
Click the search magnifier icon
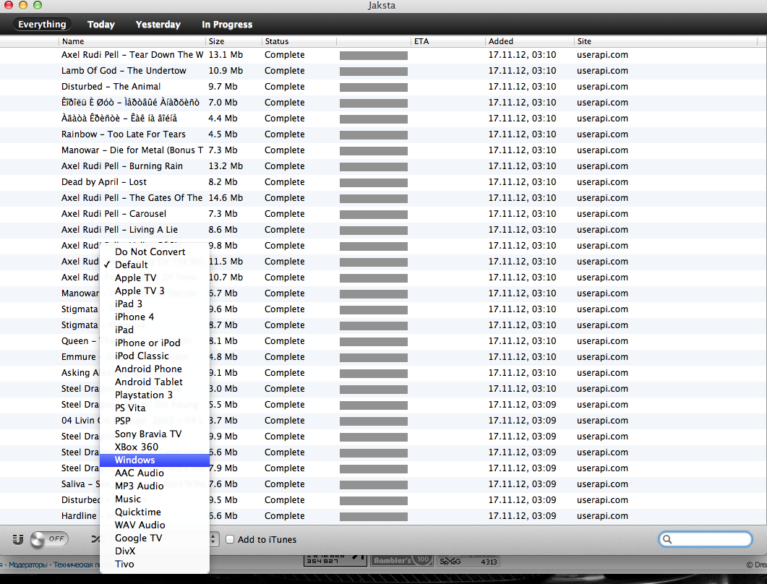(x=668, y=539)
